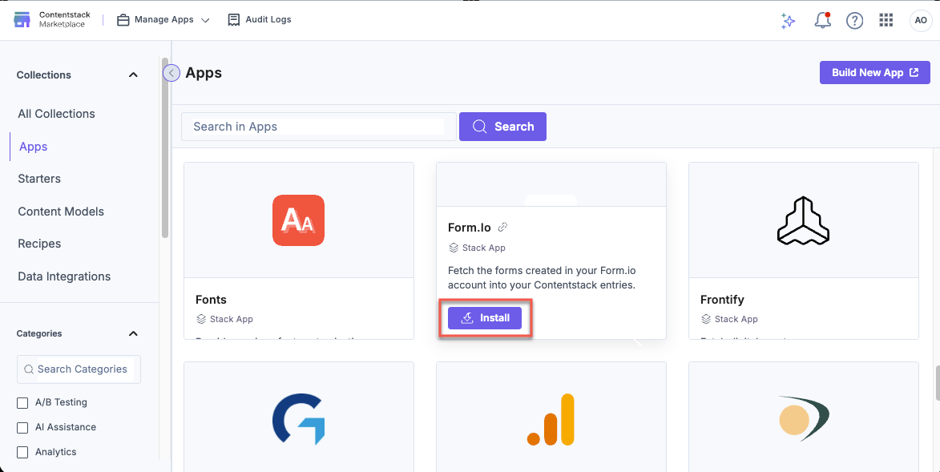Click the Frontify app logo
The image size is (940, 472).
tap(803, 220)
